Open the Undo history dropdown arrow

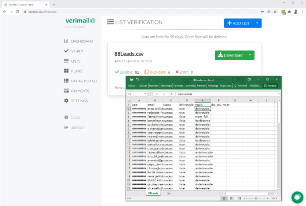141,79
